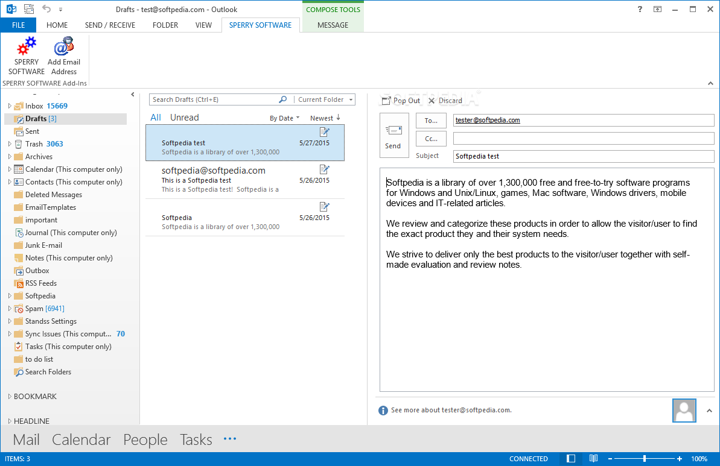Switch to the HOME ribbon tab

57,25
